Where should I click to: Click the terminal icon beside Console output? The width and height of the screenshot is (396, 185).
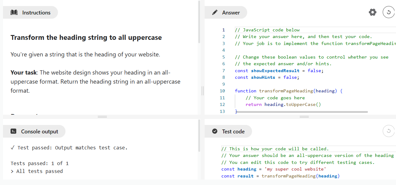click(x=13, y=131)
